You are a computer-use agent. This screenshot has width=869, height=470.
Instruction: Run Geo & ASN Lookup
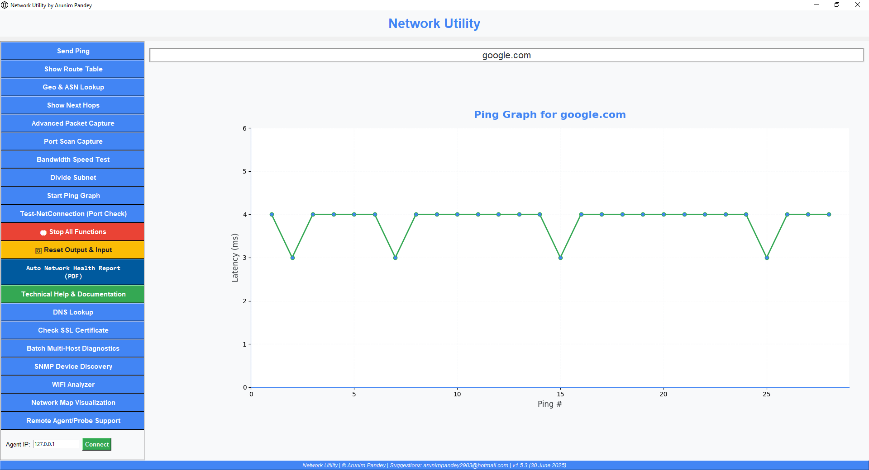coord(72,87)
